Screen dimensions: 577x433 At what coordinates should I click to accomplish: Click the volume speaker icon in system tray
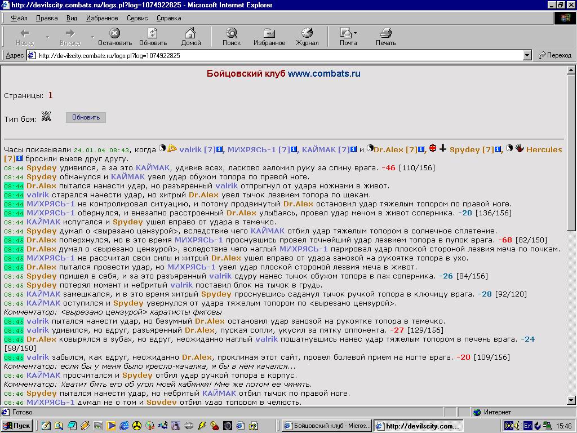(517, 426)
